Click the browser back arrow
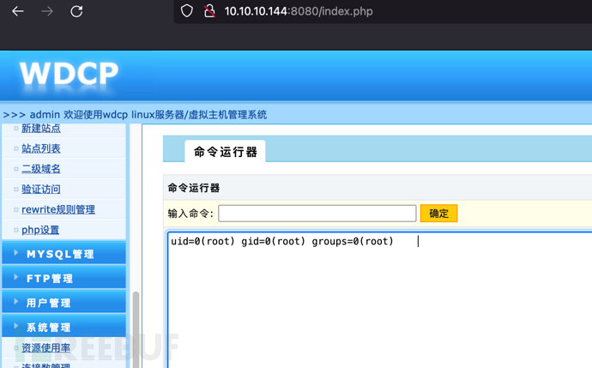This screenshot has height=368, width=592. (18, 11)
